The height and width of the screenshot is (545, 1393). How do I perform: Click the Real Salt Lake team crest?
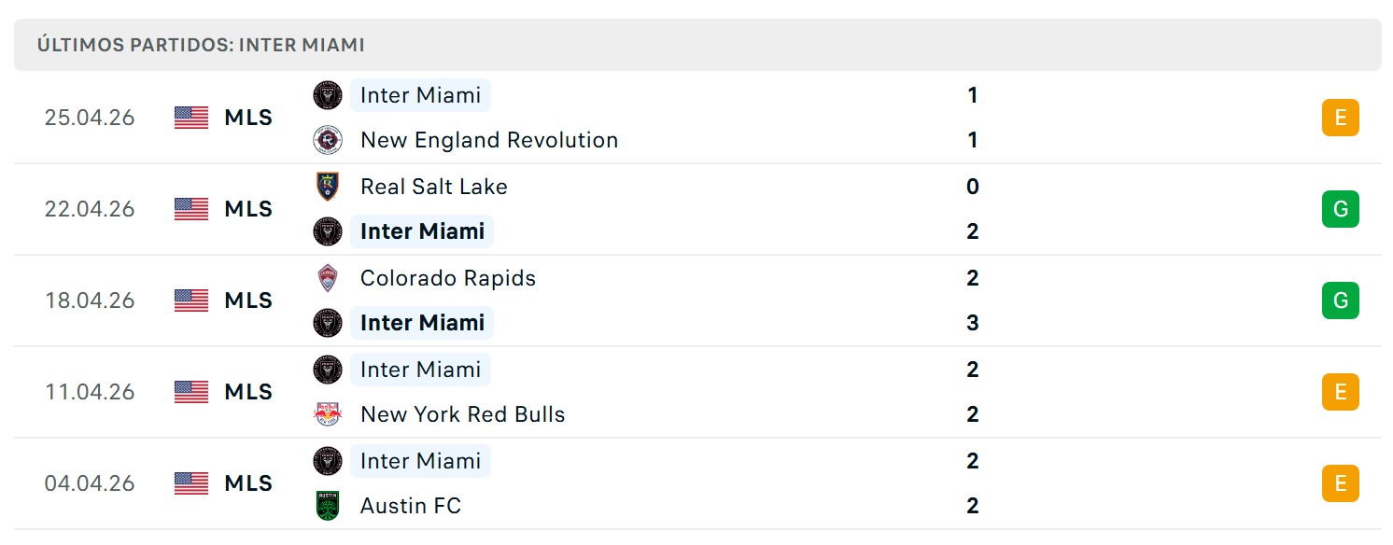(x=328, y=187)
